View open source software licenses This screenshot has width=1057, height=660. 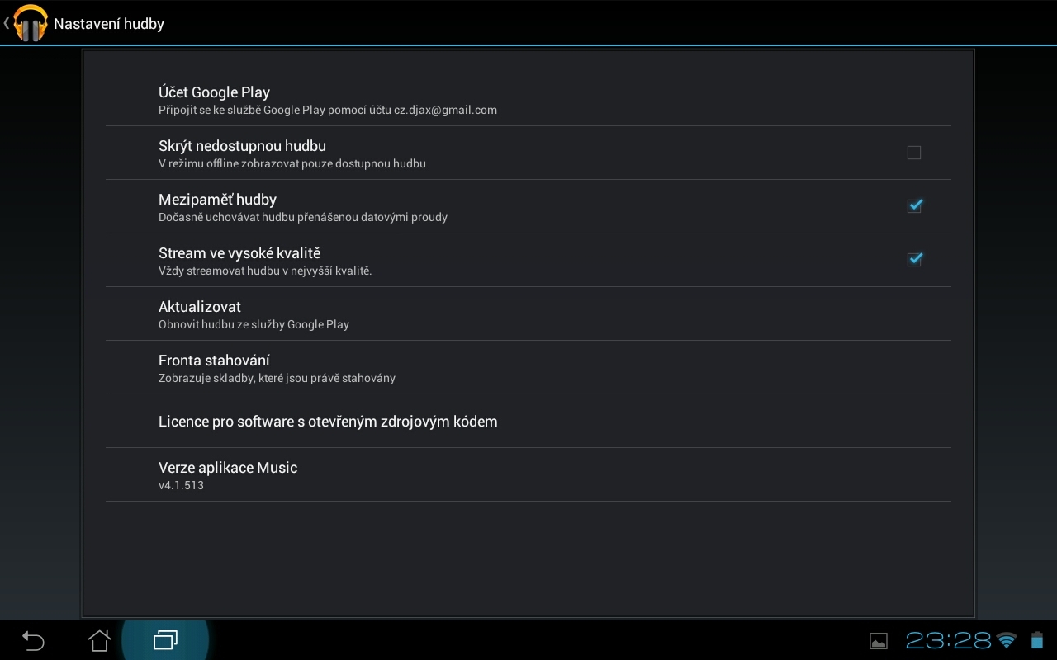click(x=528, y=422)
